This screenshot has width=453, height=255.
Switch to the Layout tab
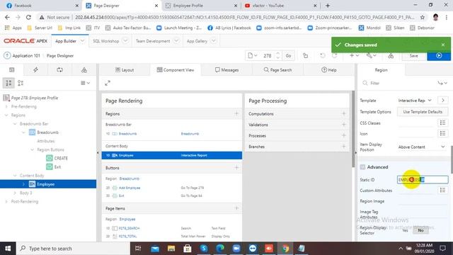point(125,70)
